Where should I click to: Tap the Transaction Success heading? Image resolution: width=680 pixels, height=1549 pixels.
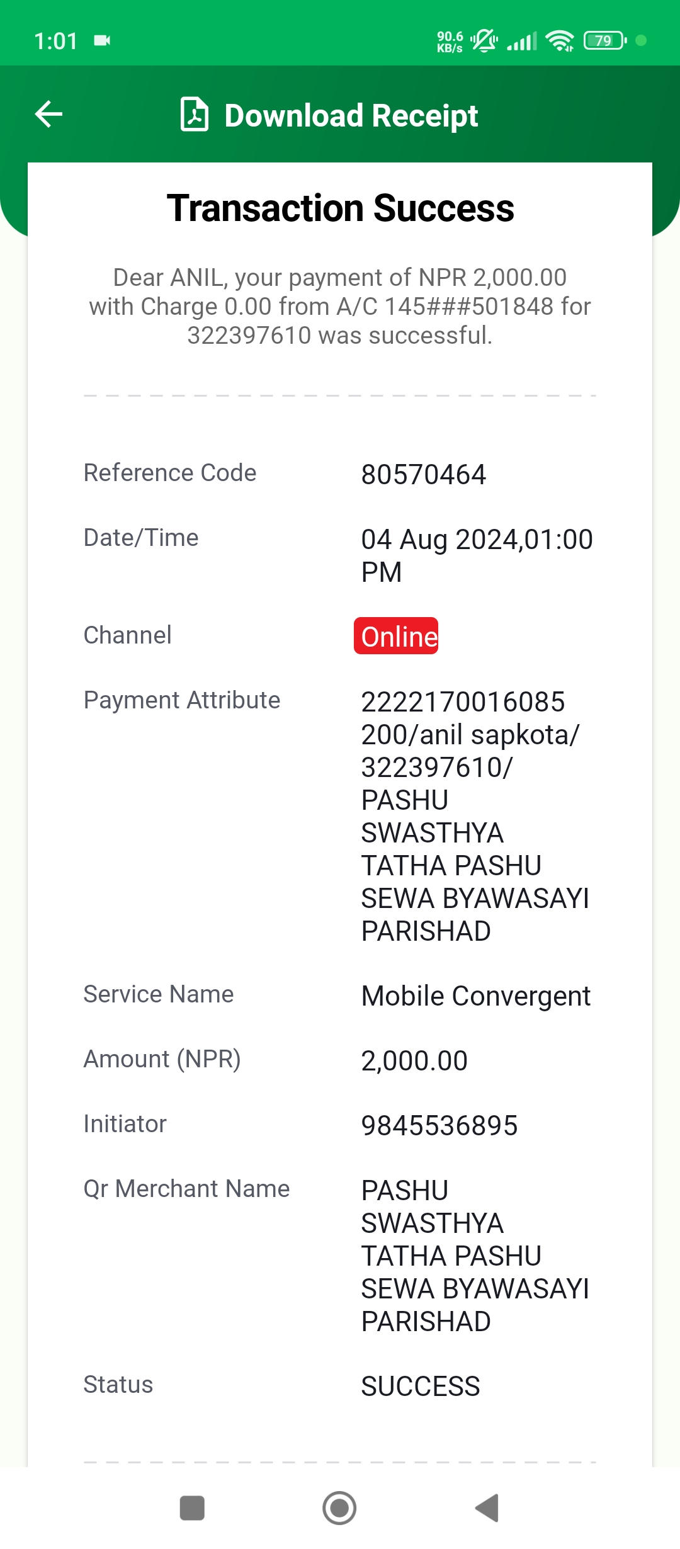tap(340, 208)
